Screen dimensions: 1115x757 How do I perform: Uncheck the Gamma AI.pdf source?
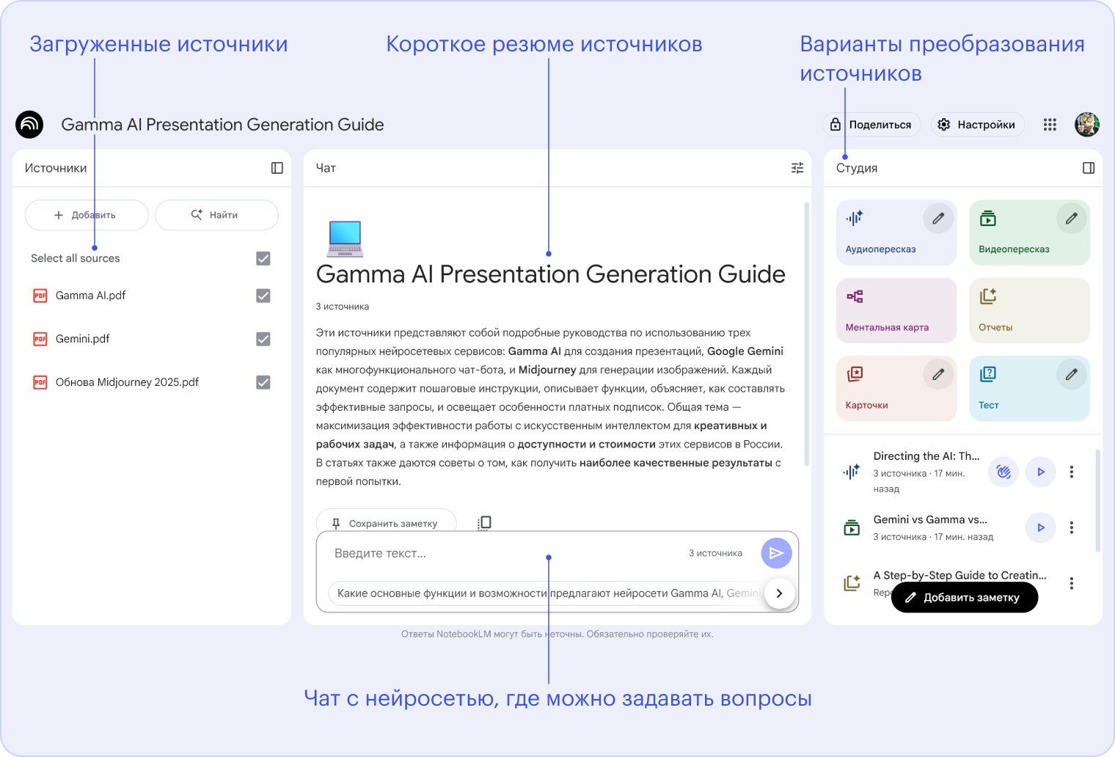263,296
